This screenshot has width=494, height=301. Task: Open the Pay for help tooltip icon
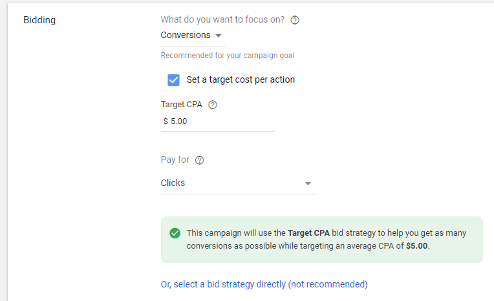(199, 160)
